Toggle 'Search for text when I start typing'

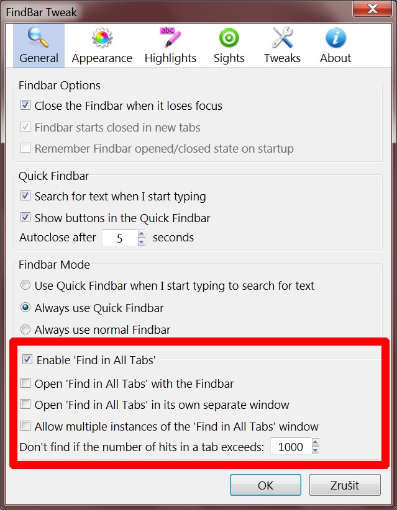[x=25, y=196]
